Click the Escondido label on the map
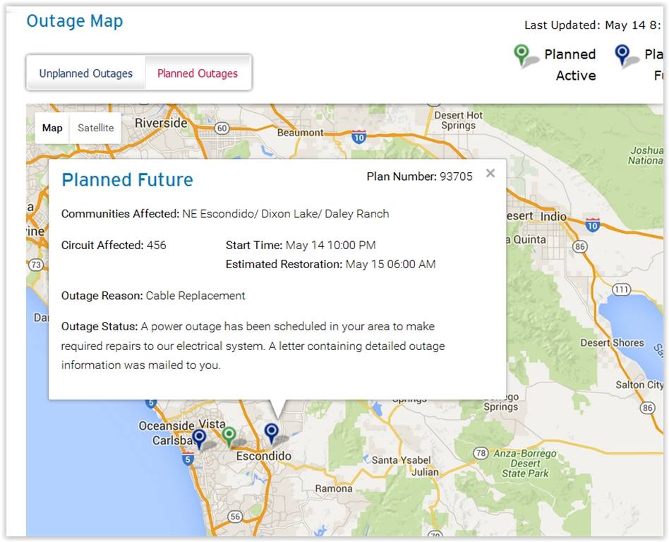 coord(264,456)
